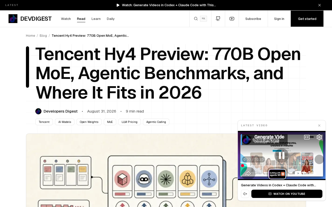Click Sign in
Viewport: 332px width, 207px height.
pyautogui.click(x=279, y=19)
